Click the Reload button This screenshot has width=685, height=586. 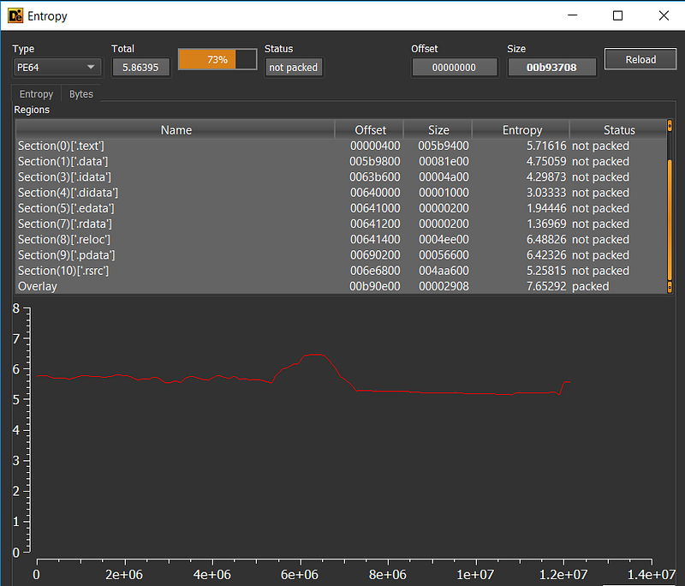click(640, 59)
